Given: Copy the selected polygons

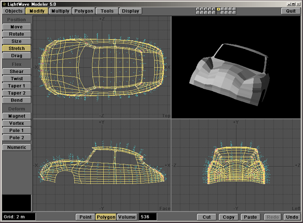Looking at the screenshot, I should 229,217.
